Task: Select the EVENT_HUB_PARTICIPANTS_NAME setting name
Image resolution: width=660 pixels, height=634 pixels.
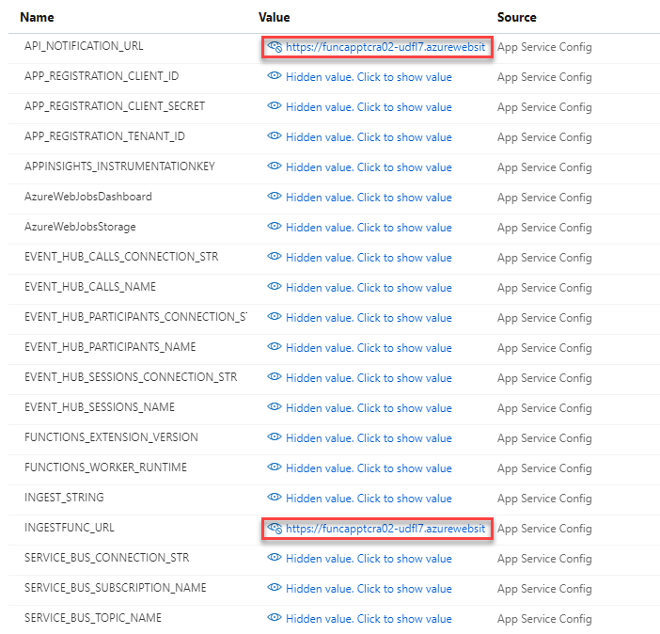Action: (110, 347)
